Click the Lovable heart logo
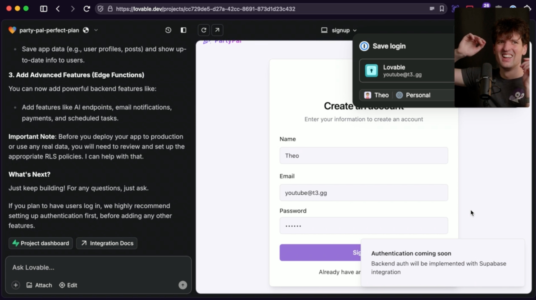Viewport: 536px width, 300px height. pos(12,30)
